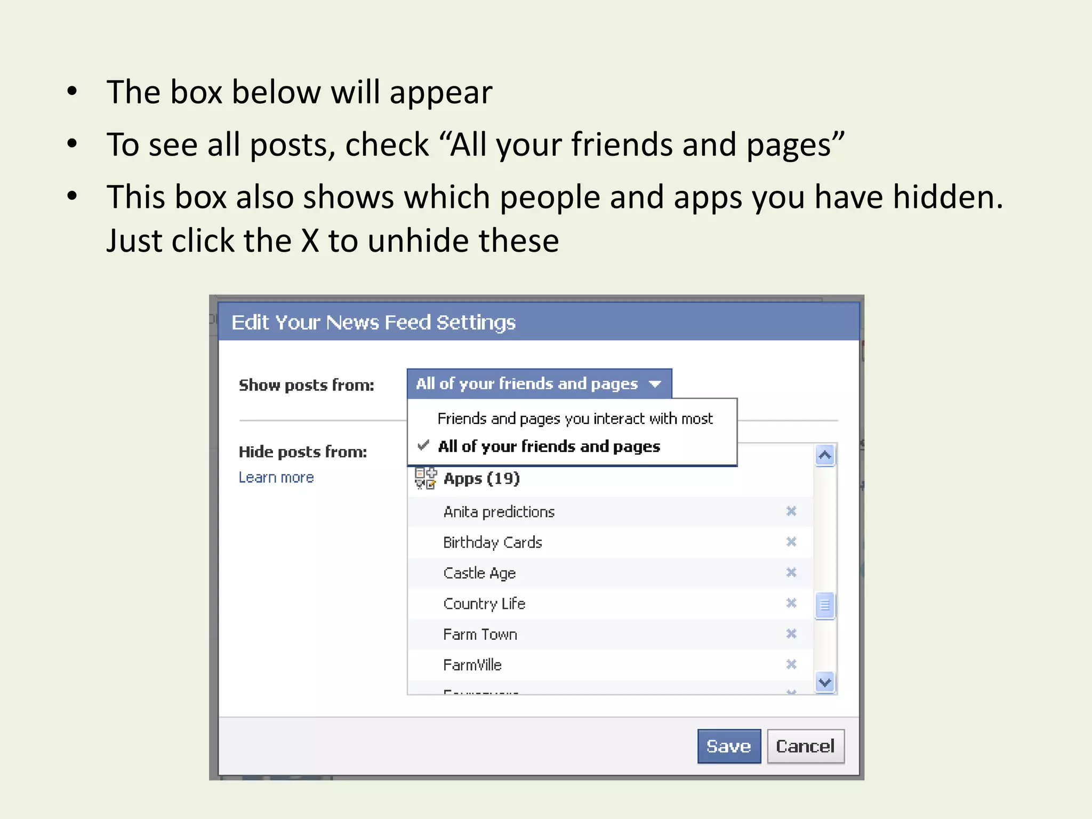Select the Farm Town entry

(x=611, y=634)
